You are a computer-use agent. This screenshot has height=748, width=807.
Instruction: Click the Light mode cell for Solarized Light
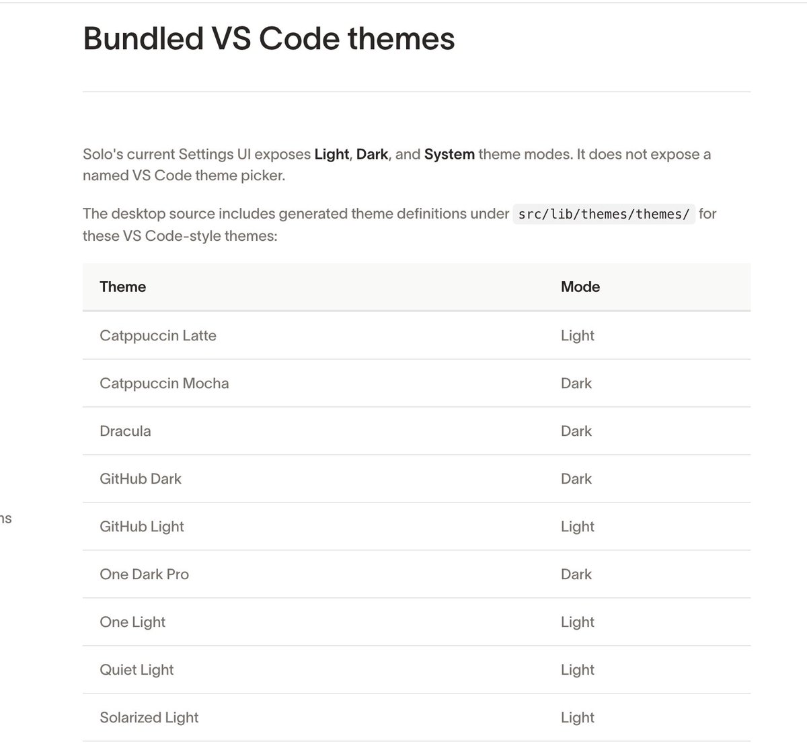(578, 717)
